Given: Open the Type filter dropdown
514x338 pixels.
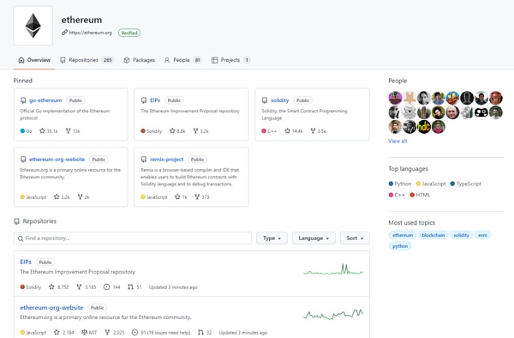Looking at the screenshot, I should point(272,238).
